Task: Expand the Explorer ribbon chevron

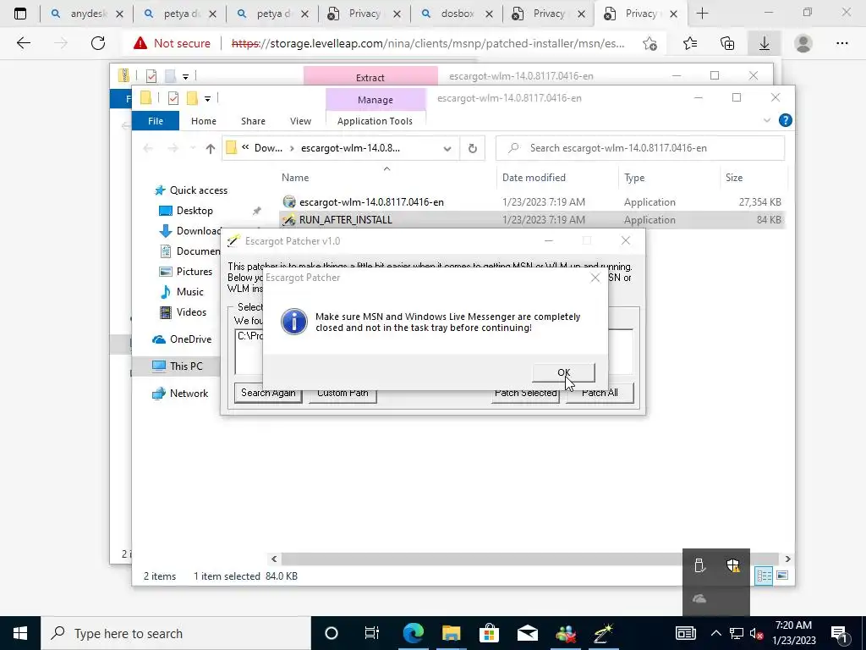Action: 766,120
